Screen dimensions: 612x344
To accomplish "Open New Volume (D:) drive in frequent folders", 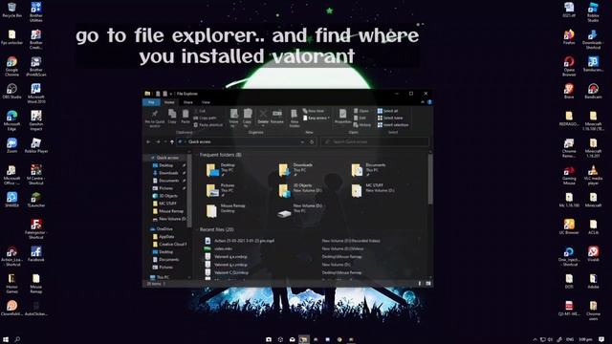I will click(x=300, y=210).
